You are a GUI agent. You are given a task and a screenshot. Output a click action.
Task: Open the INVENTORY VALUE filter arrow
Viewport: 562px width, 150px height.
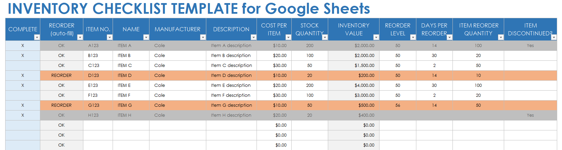point(376,37)
